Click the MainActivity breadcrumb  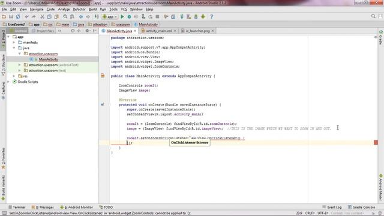[x=146, y=25]
